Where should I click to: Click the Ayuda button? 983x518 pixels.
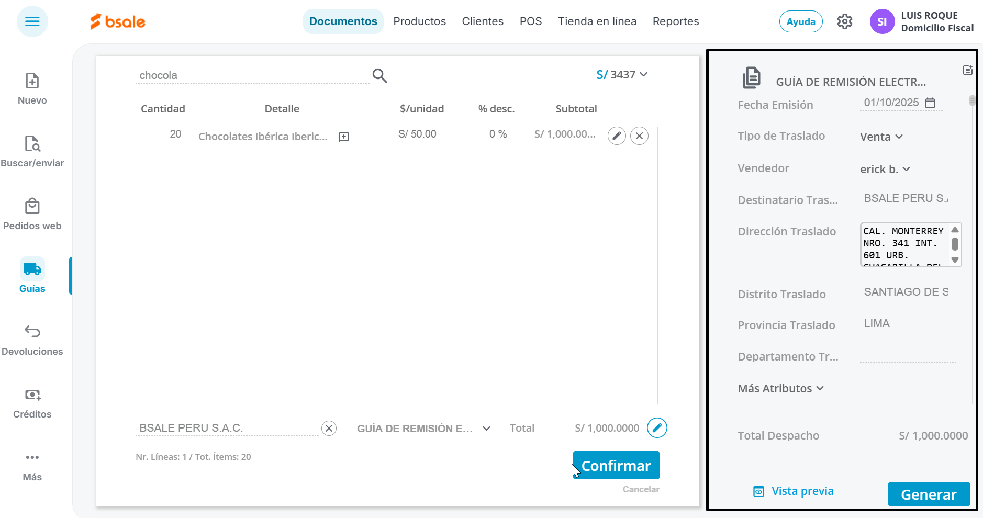click(801, 21)
